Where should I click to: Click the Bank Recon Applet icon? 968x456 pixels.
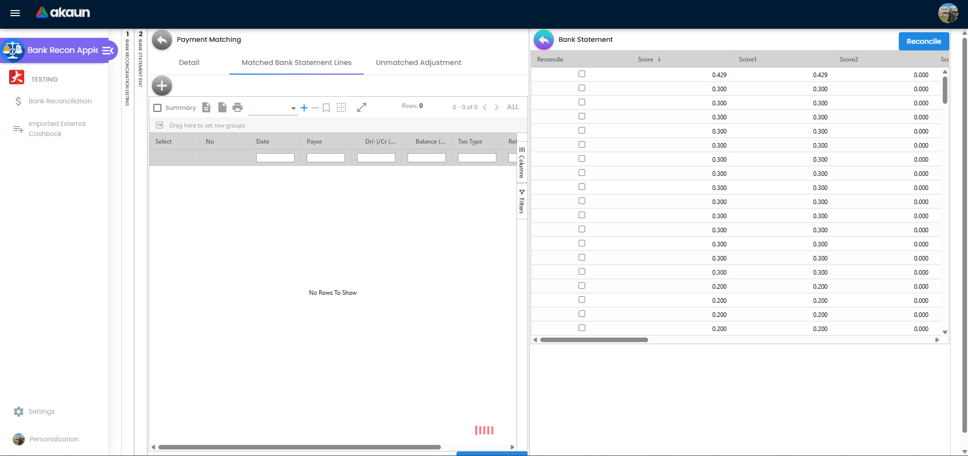click(x=13, y=50)
